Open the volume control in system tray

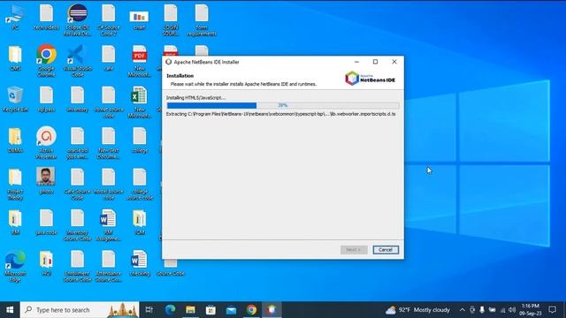(x=512, y=310)
